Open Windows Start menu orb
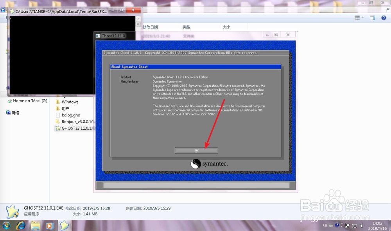 pos(6,225)
